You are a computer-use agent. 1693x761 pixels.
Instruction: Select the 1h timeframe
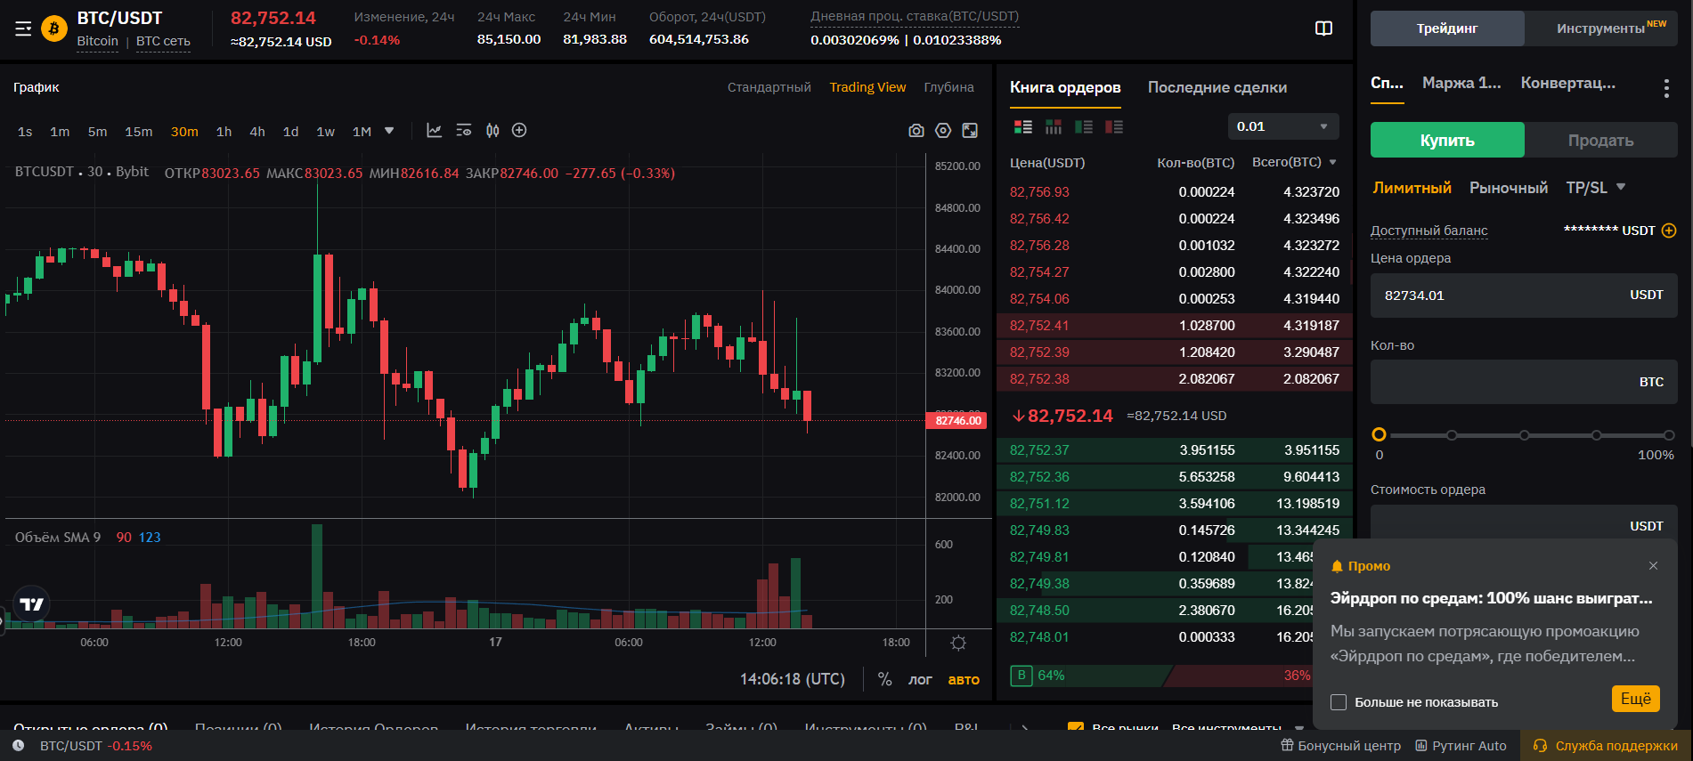[x=224, y=132]
